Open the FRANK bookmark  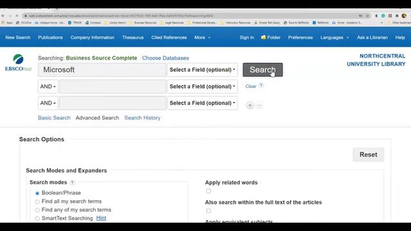pyautogui.click(x=74, y=23)
